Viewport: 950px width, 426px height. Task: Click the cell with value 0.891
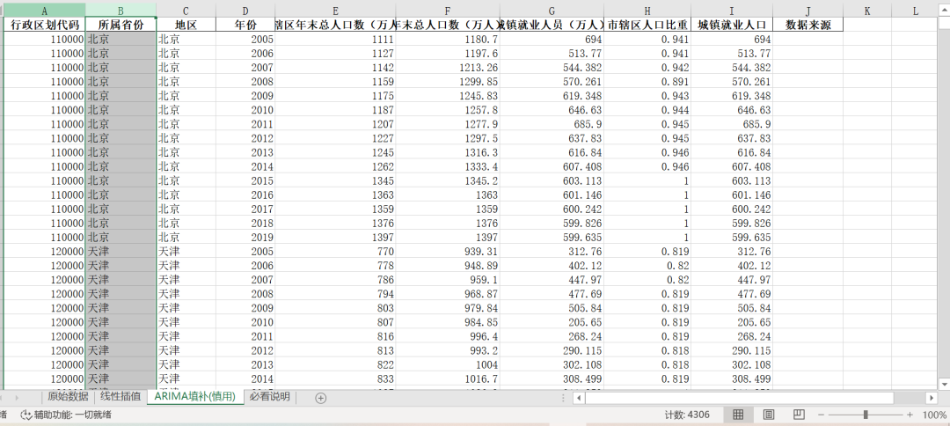(647, 81)
